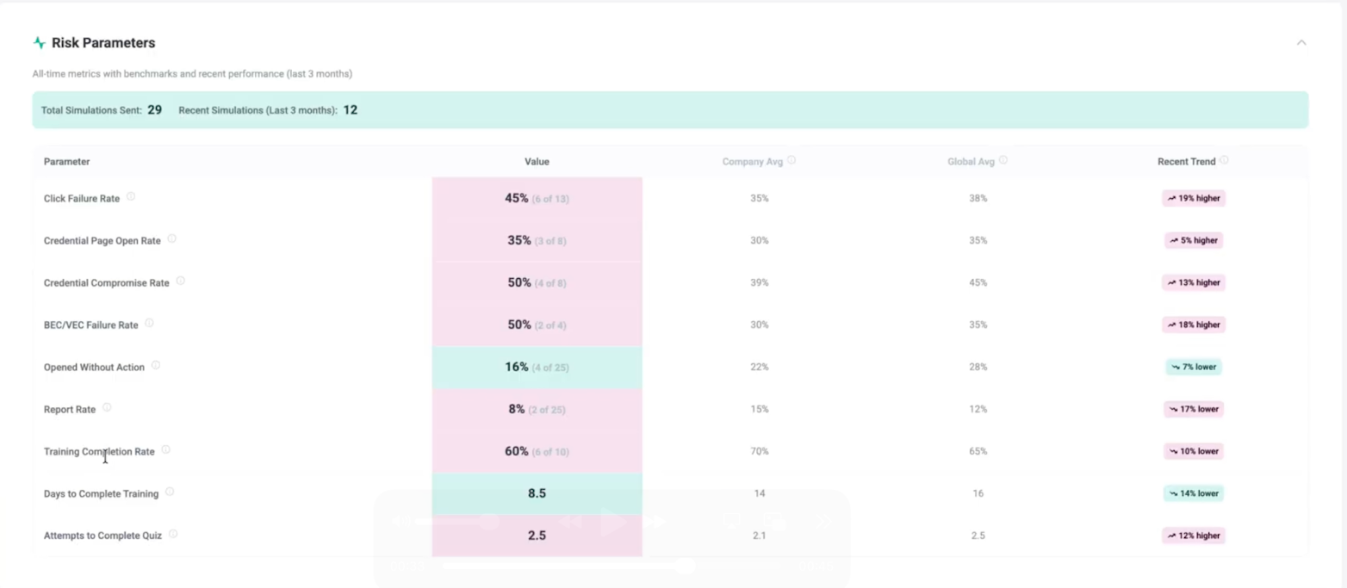Open info icon beside Credential Page Open Rate
Screen dimensions: 1347x588
(171, 238)
